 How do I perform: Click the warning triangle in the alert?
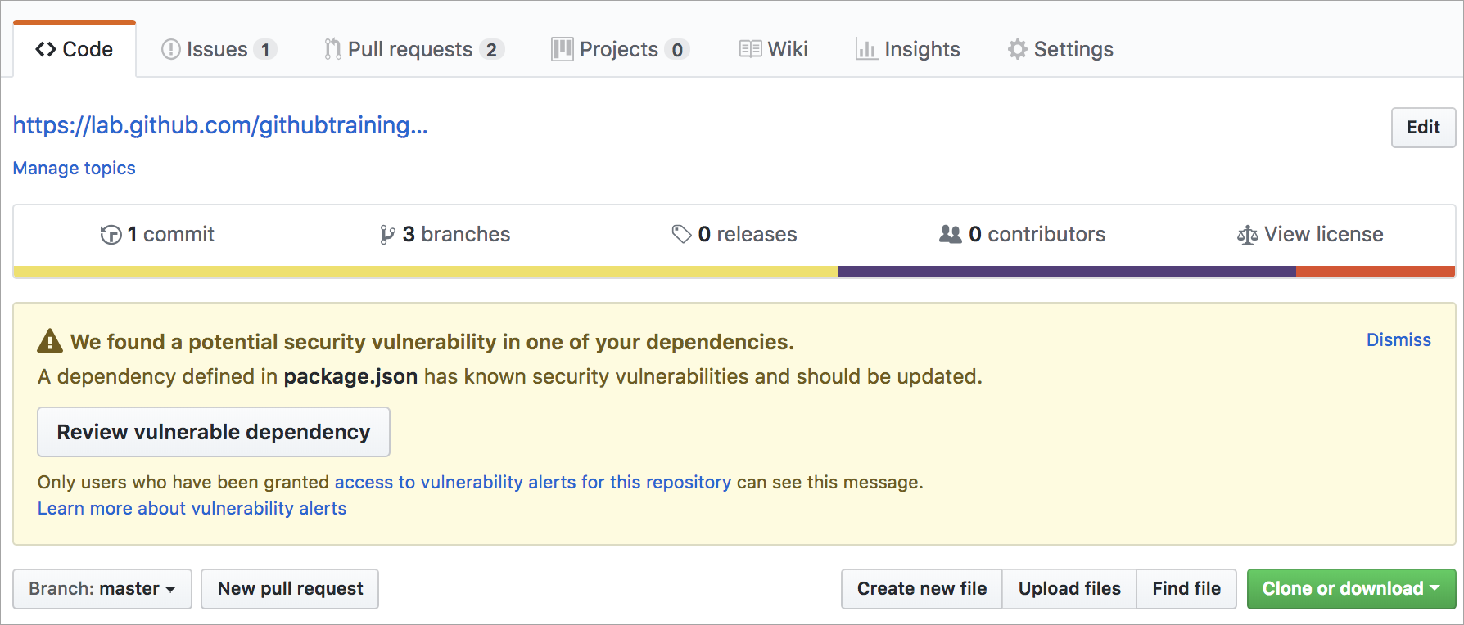49,340
